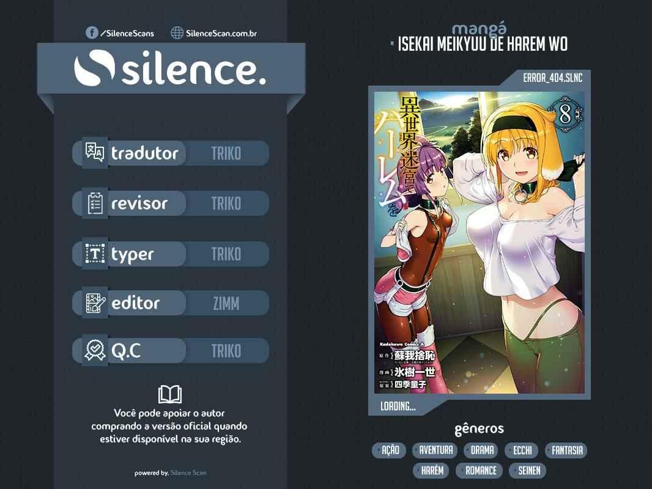This screenshot has height=489, width=652.
Task: Click the Silence logo S emblem
Action: pos(94,70)
